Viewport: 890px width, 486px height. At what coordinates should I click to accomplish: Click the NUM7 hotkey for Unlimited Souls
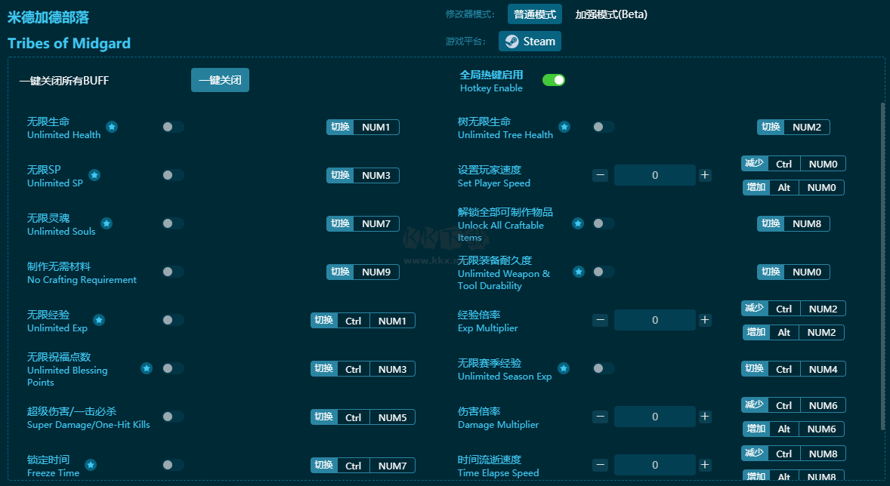tap(363, 223)
